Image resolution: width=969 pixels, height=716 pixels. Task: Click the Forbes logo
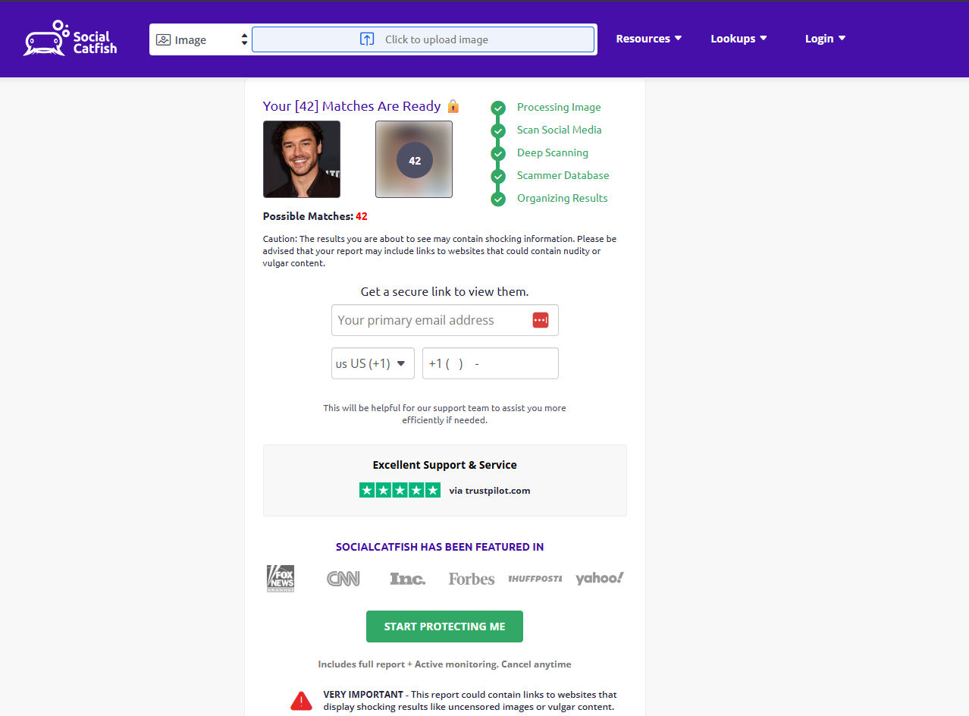pyautogui.click(x=472, y=579)
